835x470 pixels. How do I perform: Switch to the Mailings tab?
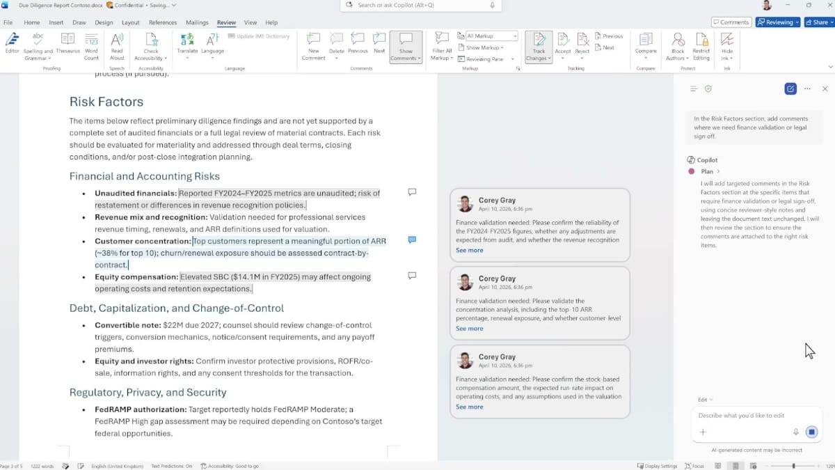pyautogui.click(x=197, y=22)
